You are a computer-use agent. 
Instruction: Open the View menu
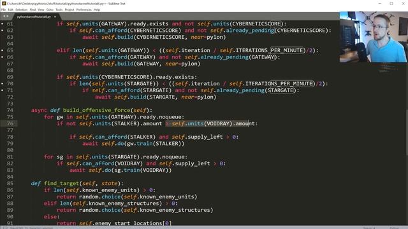tap(41, 10)
